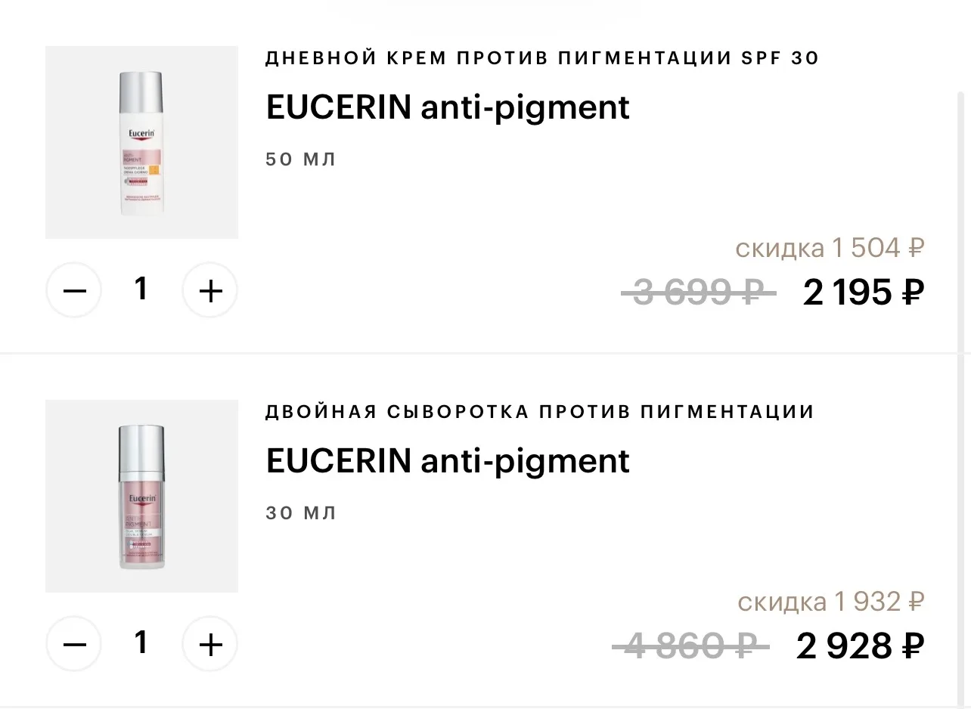Click the 50 мл volume label
This screenshot has width=971, height=709.
(301, 159)
